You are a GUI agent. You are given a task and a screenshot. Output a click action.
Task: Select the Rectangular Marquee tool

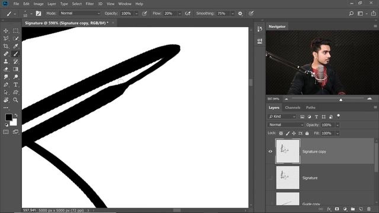coord(16,31)
